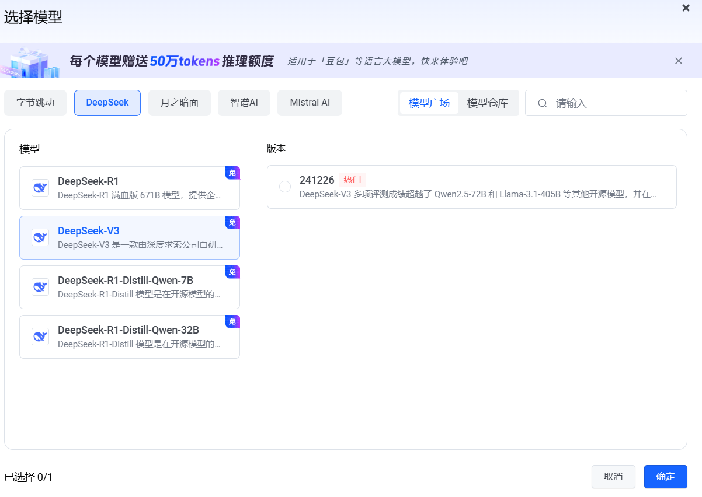Switch to 字节跳动 provider tab
Viewport: 702px width, 497px height.
tap(36, 103)
